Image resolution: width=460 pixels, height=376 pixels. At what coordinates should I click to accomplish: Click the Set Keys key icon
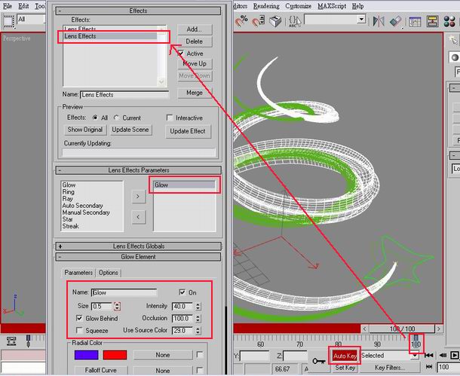(x=318, y=361)
